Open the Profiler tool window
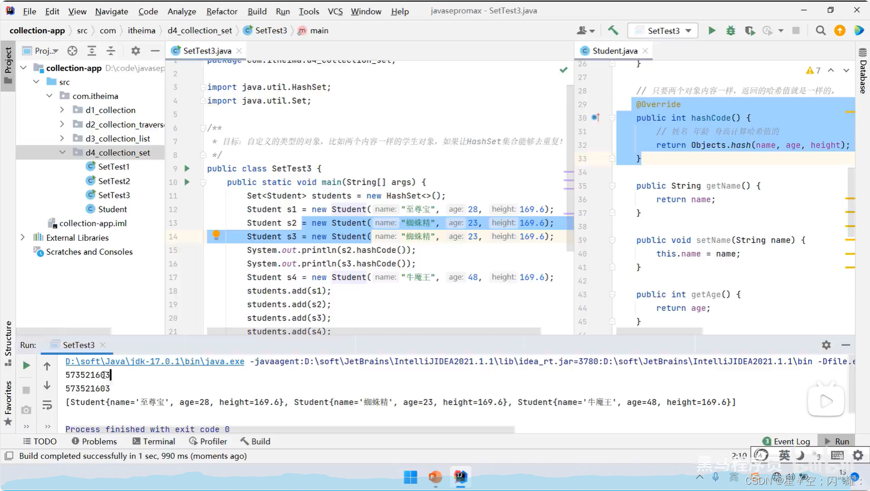The image size is (870, 491). [x=208, y=441]
